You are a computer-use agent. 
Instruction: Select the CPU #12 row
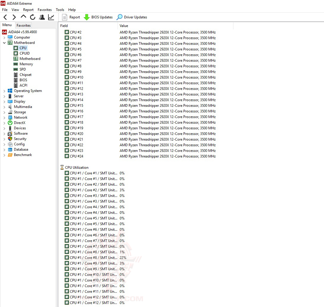click(x=140, y=88)
